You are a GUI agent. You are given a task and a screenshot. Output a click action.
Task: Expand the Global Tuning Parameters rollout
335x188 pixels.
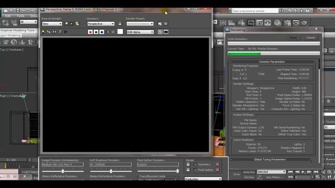[270, 159]
